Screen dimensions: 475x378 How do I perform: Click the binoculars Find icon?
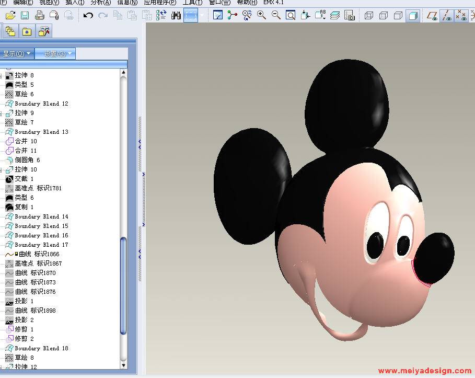(176, 16)
